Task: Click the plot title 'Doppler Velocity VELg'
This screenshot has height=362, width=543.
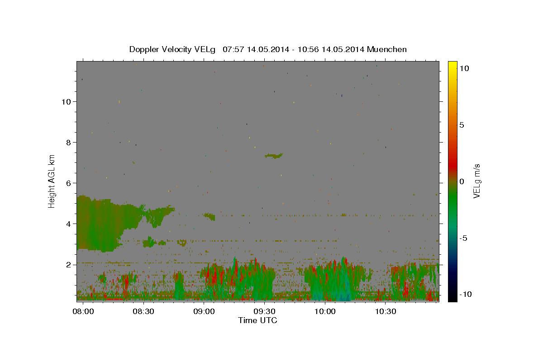Action: click(x=172, y=49)
